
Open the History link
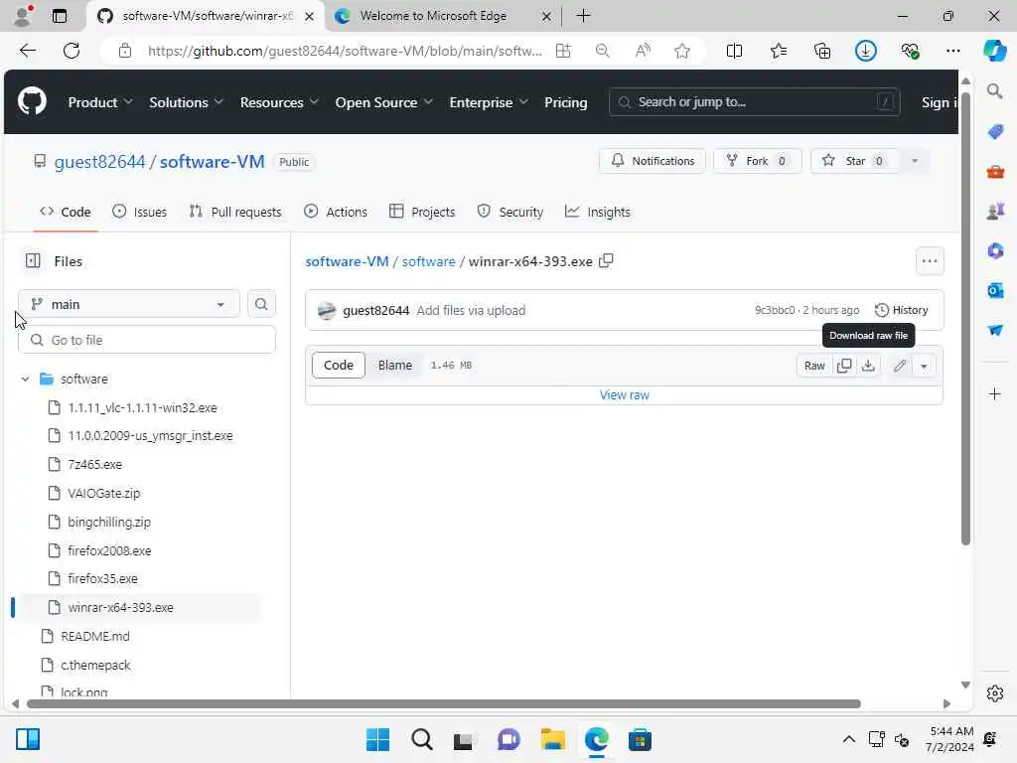click(x=902, y=310)
